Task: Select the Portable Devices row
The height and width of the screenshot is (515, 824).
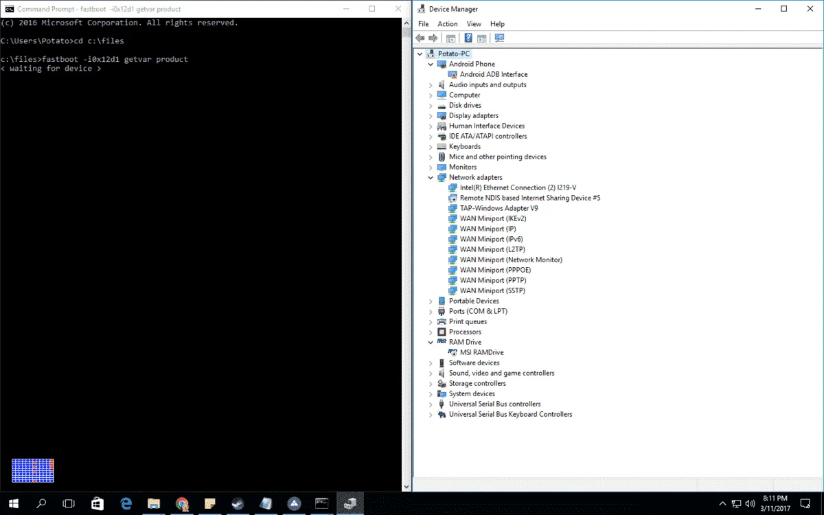Action: point(474,301)
